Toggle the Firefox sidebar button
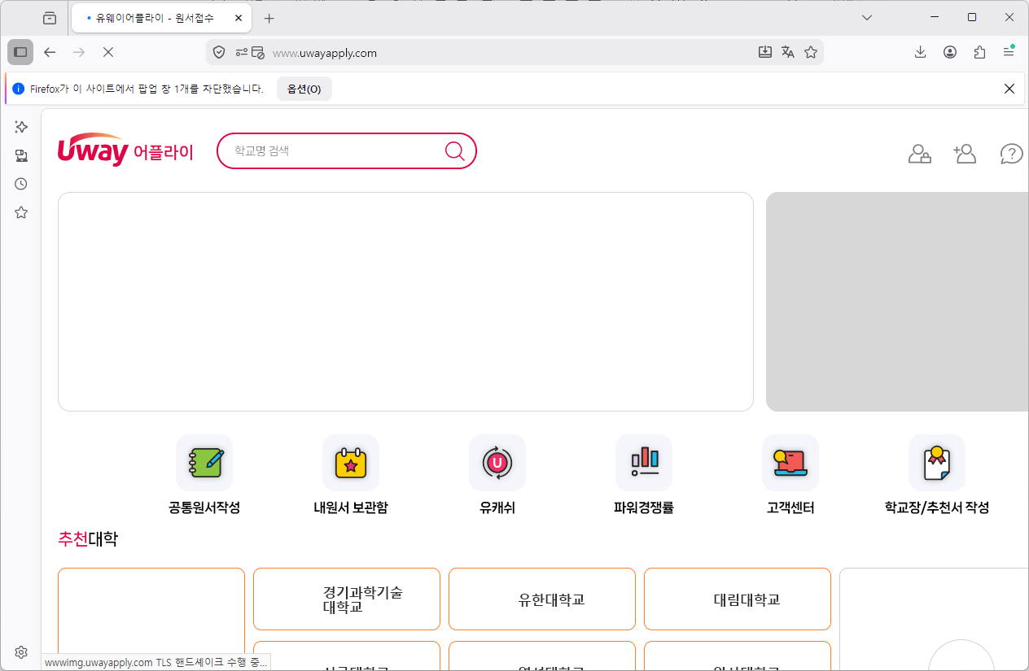Viewport: 1029px width, 671px height. 20,52
